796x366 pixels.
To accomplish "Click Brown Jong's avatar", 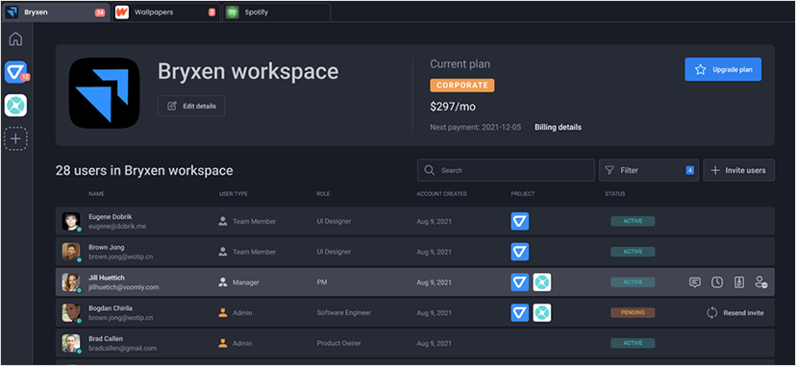I will [x=71, y=252].
